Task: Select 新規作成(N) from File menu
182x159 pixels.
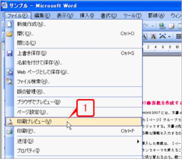Action: click(x=74, y=24)
